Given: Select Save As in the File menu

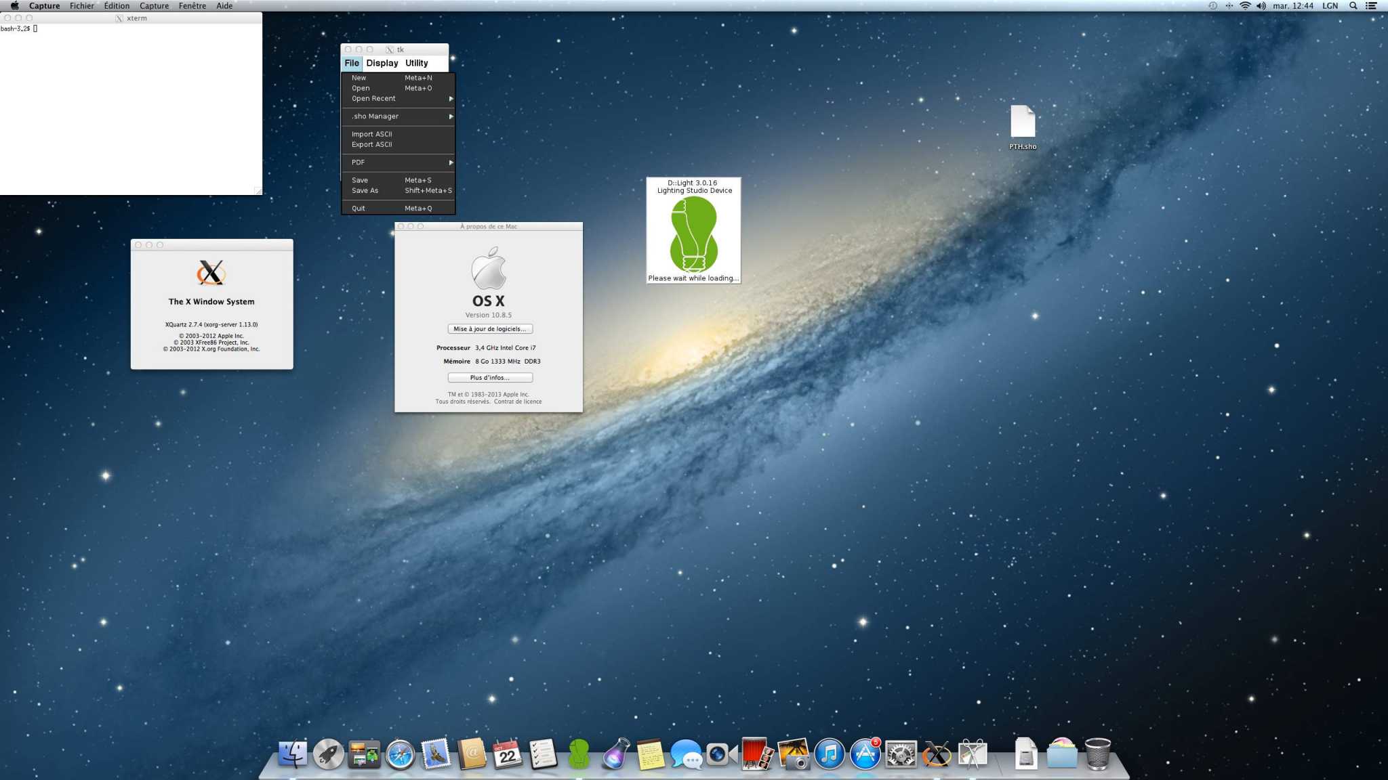Looking at the screenshot, I should (x=365, y=191).
